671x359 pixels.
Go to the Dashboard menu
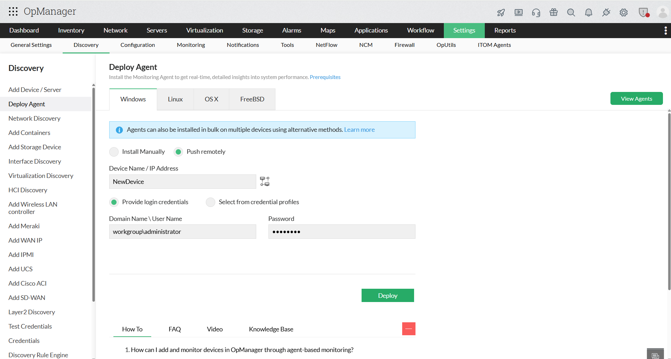tap(24, 30)
